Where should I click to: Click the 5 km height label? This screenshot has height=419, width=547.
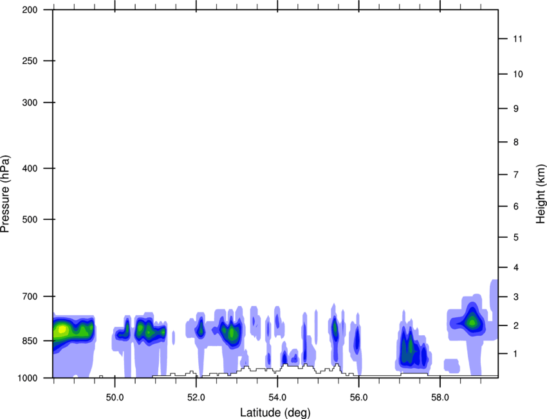[x=516, y=237]
